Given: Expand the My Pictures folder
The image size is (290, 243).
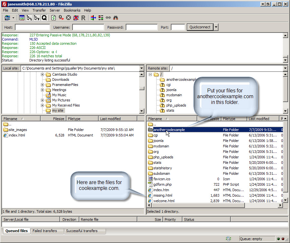Looking at the screenshot, I should click(42, 100).
